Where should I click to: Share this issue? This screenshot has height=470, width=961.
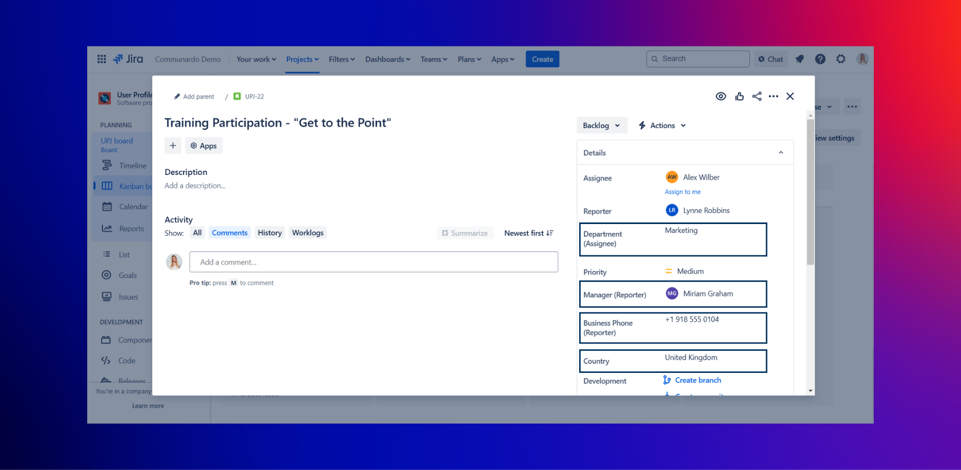(x=757, y=96)
